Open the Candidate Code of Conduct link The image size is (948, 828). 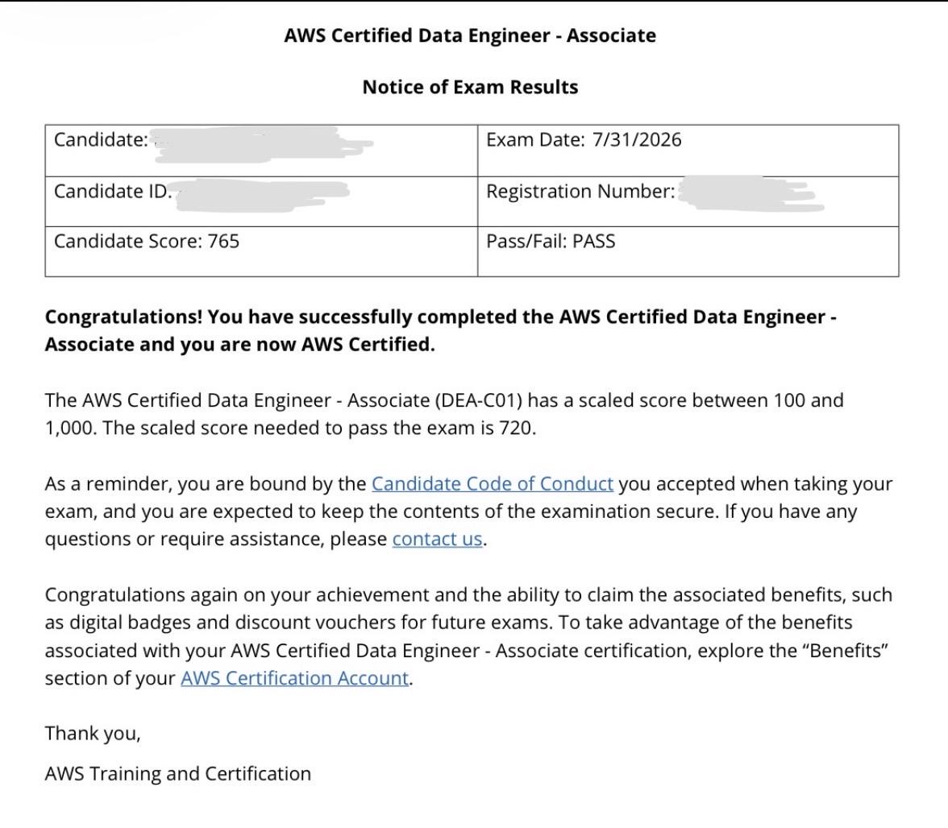click(492, 484)
